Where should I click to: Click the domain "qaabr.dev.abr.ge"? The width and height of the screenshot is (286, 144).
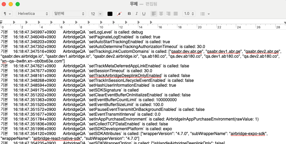tap(186, 51)
